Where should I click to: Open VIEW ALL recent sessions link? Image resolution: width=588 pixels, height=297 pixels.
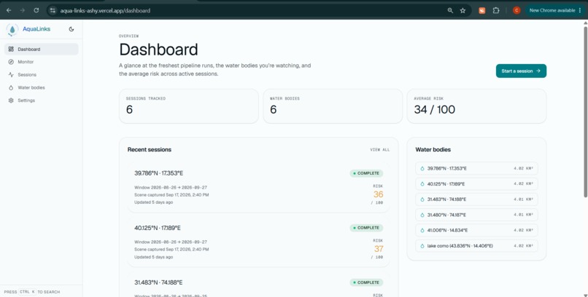(x=379, y=150)
